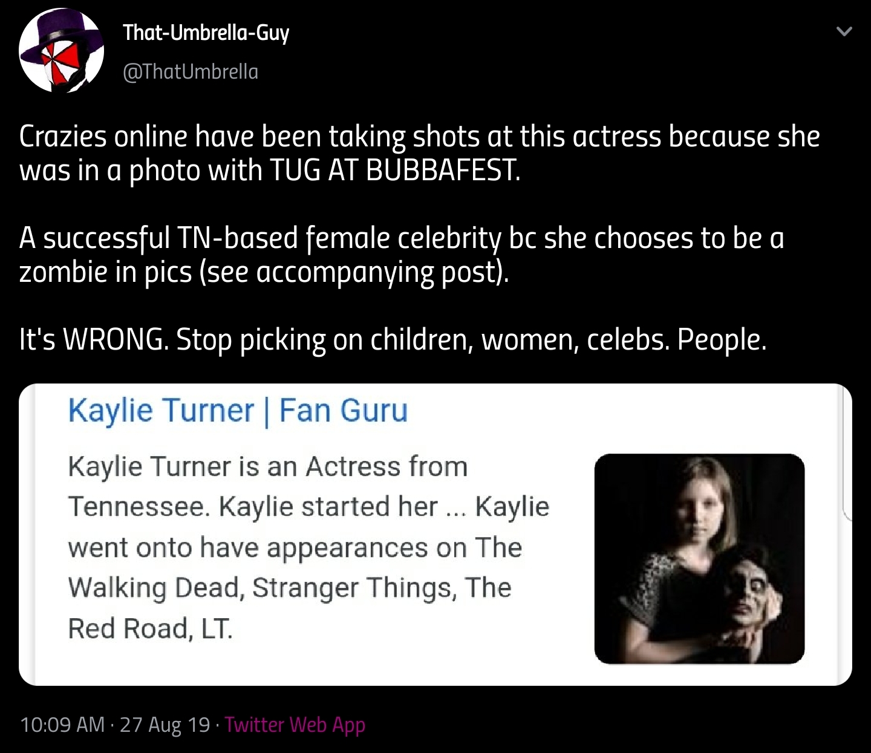Image resolution: width=871 pixels, height=753 pixels.
Task: Open the Twitter Web App source link
Action: pyautogui.click(x=295, y=725)
